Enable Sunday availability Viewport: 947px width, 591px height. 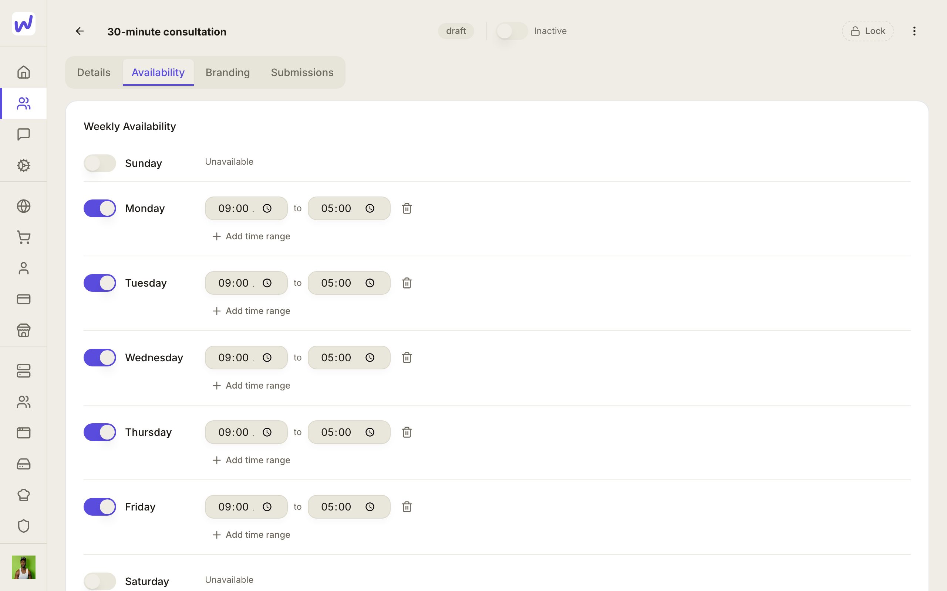[x=100, y=163]
